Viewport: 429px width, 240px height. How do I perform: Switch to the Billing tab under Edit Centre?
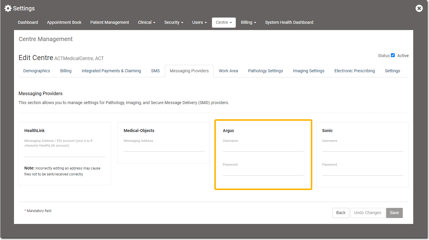pyautogui.click(x=66, y=71)
